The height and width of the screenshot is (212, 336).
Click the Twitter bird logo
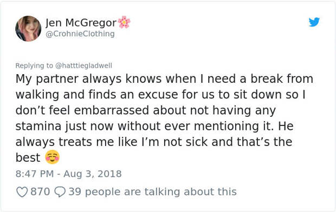(x=314, y=22)
